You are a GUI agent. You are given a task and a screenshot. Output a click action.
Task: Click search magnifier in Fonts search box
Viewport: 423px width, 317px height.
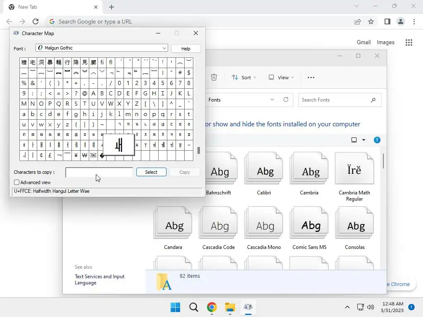pyautogui.click(x=373, y=100)
